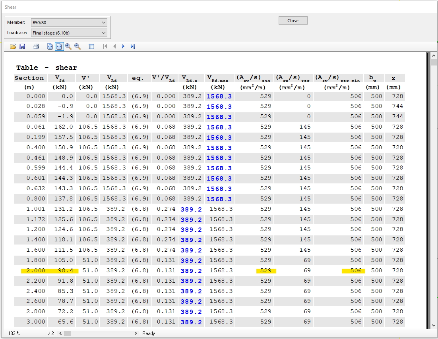The height and width of the screenshot is (339, 438).
Task: Click the 'eq.' column header
Action: pos(138,78)
